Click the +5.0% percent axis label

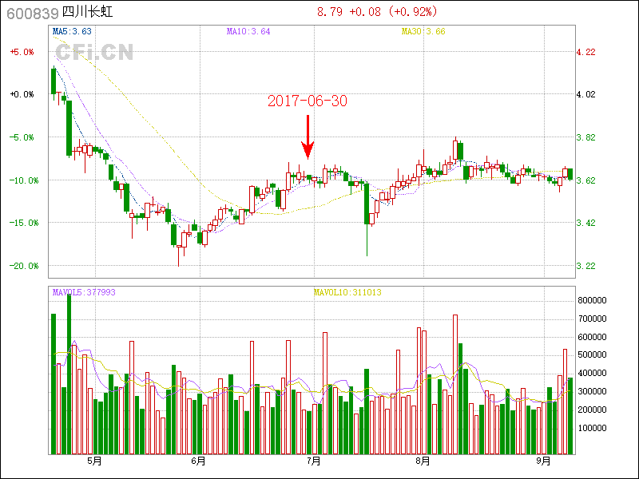[x=22, y=52]
